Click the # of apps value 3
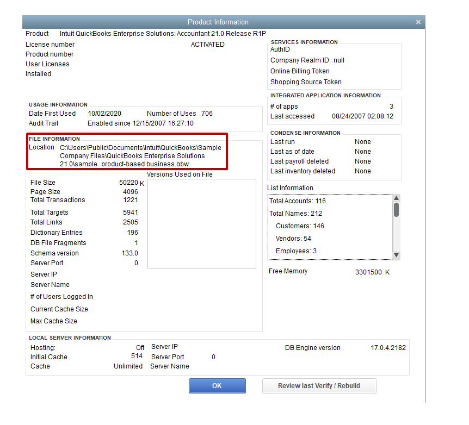This screenshot has height=425, width=469. (391, 107)
